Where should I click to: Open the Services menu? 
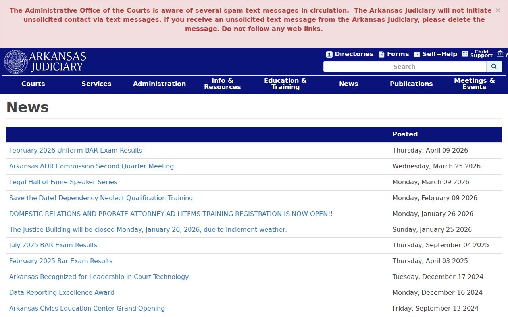tap(96, 84)
